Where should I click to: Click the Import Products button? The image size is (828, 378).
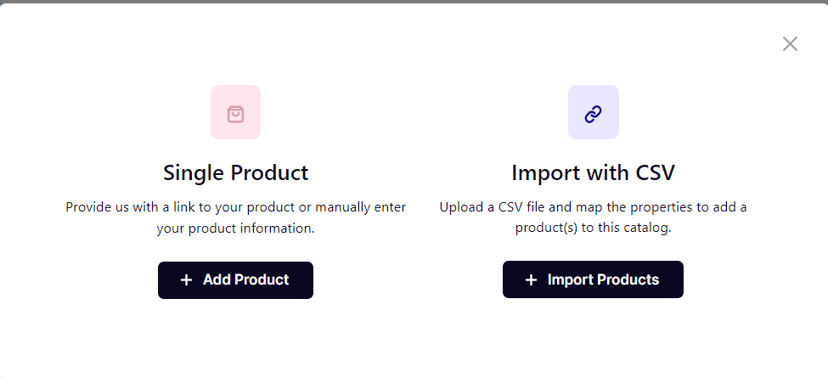593,279
